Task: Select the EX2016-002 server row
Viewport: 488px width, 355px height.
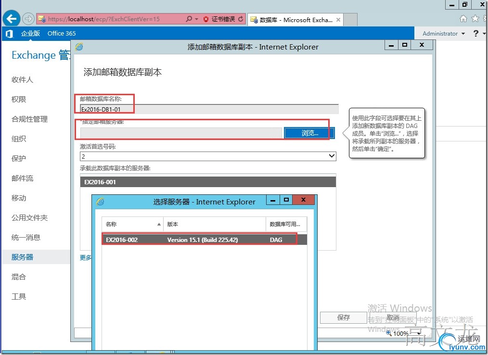Action: [x=204, y=240]
